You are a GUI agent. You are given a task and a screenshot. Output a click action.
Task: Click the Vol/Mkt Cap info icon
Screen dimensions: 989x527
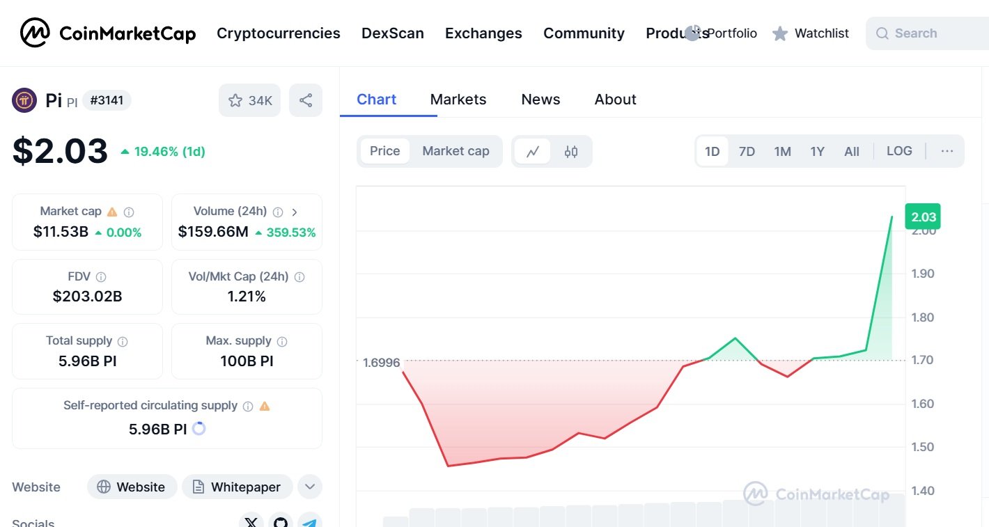click(x=299, y=277)
